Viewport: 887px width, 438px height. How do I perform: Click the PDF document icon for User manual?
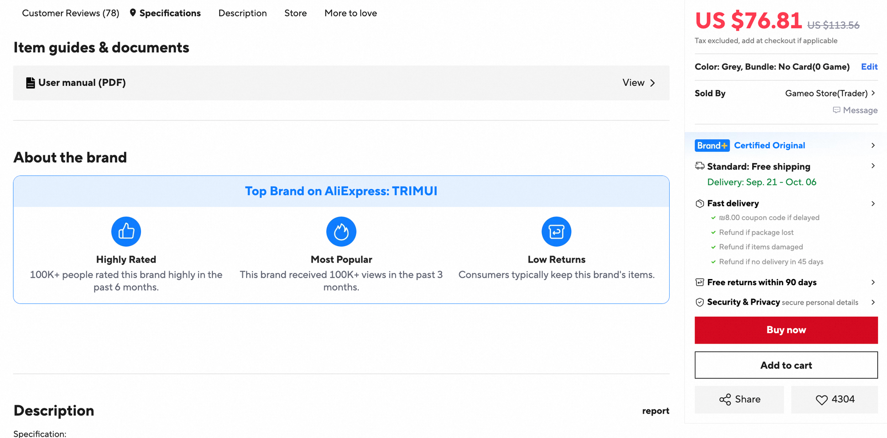coord(30,83)
